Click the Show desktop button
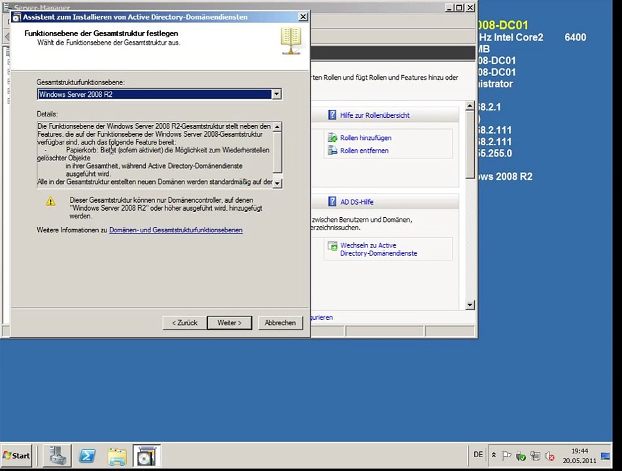The height and width of the screenshot is (471, 622). pyautogui.click(x=606, y=456)
